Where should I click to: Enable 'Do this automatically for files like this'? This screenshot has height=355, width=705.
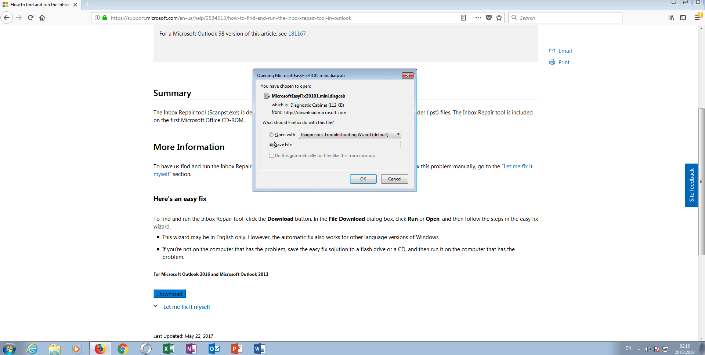(272, 155)
